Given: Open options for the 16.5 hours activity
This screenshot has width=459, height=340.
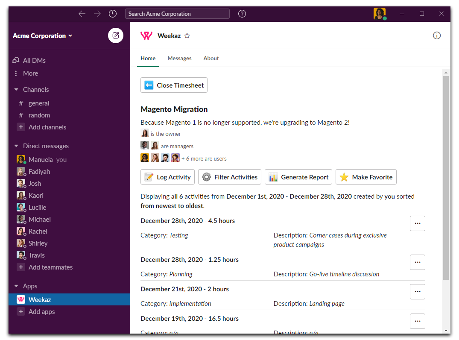Looking at the screenshot, I should pyautogui.click(x=418, y=321).
